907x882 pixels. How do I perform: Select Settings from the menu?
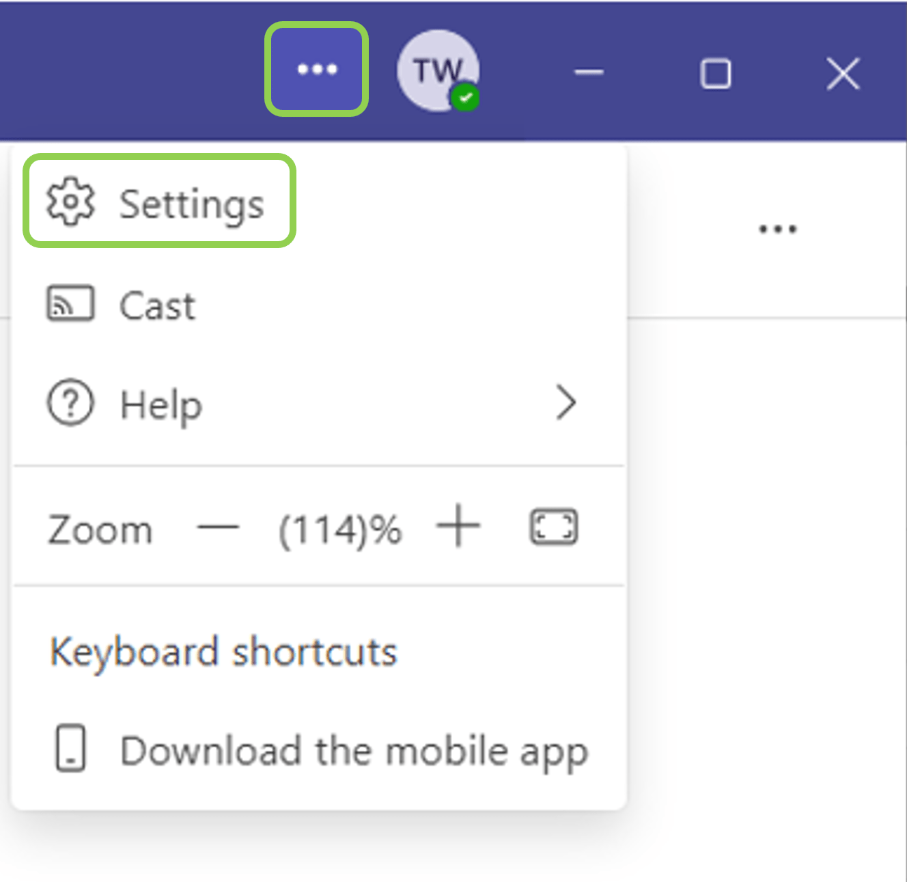click(191, 204)
